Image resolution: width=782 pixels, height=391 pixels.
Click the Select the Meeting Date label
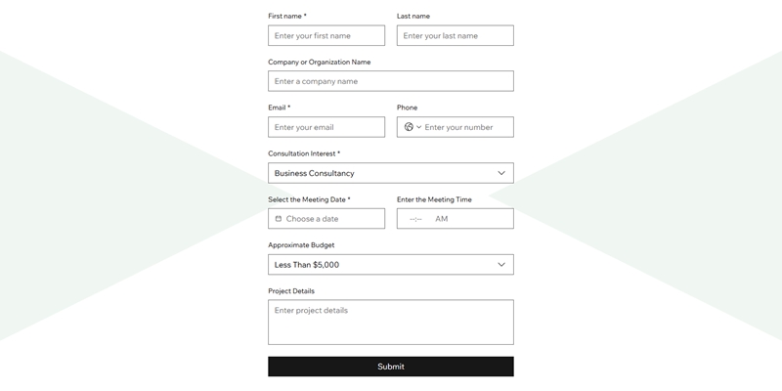tap(308, 199)
